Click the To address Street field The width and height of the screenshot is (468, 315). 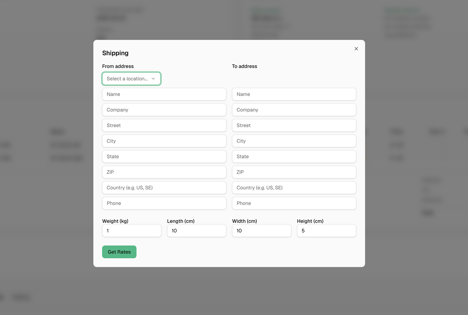click(294, 125)
